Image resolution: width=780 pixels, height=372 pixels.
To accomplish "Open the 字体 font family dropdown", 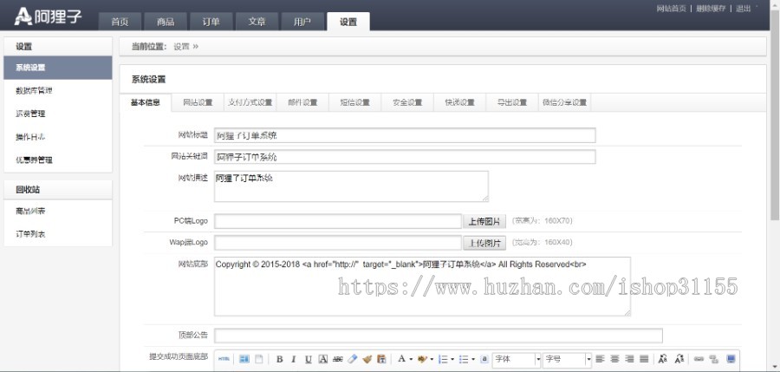I will pyautogui.click(x=517, y=359).
